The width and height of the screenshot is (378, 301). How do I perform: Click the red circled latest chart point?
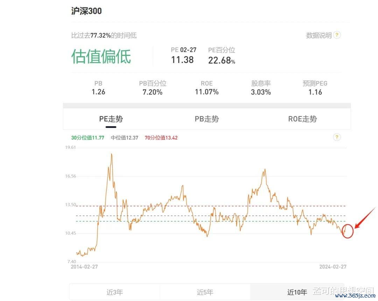click(347, 231)
